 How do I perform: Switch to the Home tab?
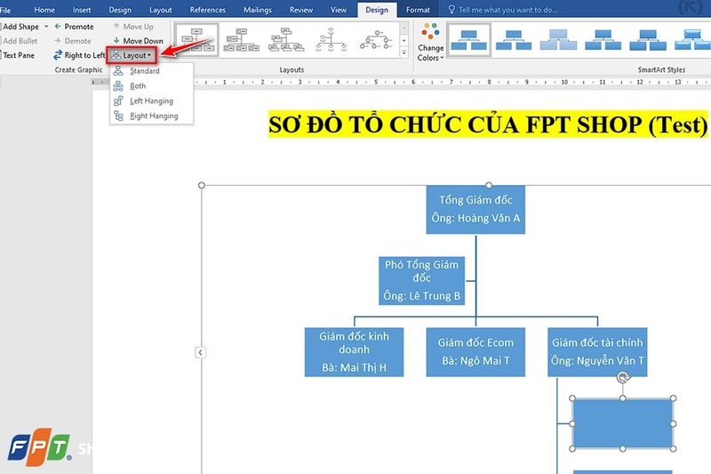click(x=44, y=10)
